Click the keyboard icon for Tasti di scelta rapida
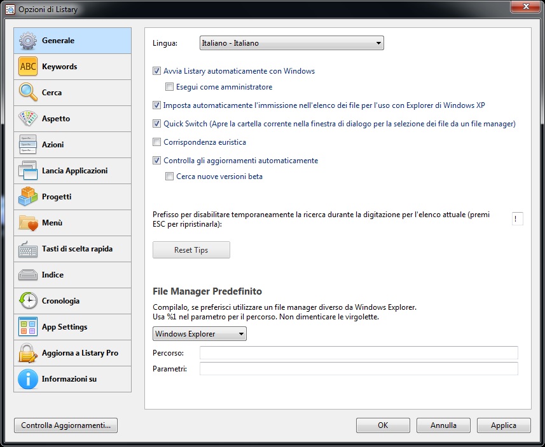This screenshot has height=447, width=545. (28, 249)
